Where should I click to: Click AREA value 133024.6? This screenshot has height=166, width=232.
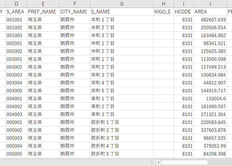click(210, 99)
